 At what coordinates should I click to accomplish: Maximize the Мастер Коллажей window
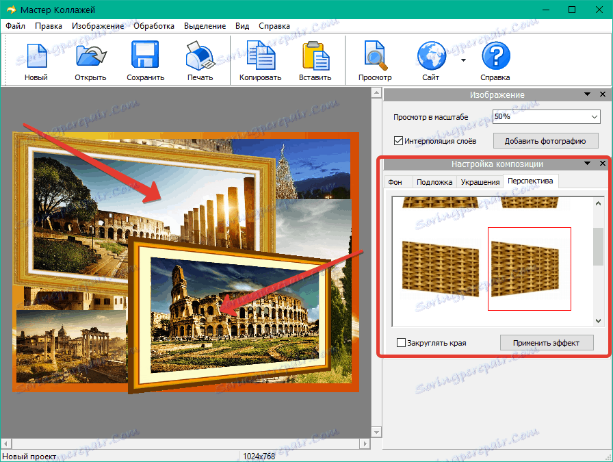tap(572, 10)
